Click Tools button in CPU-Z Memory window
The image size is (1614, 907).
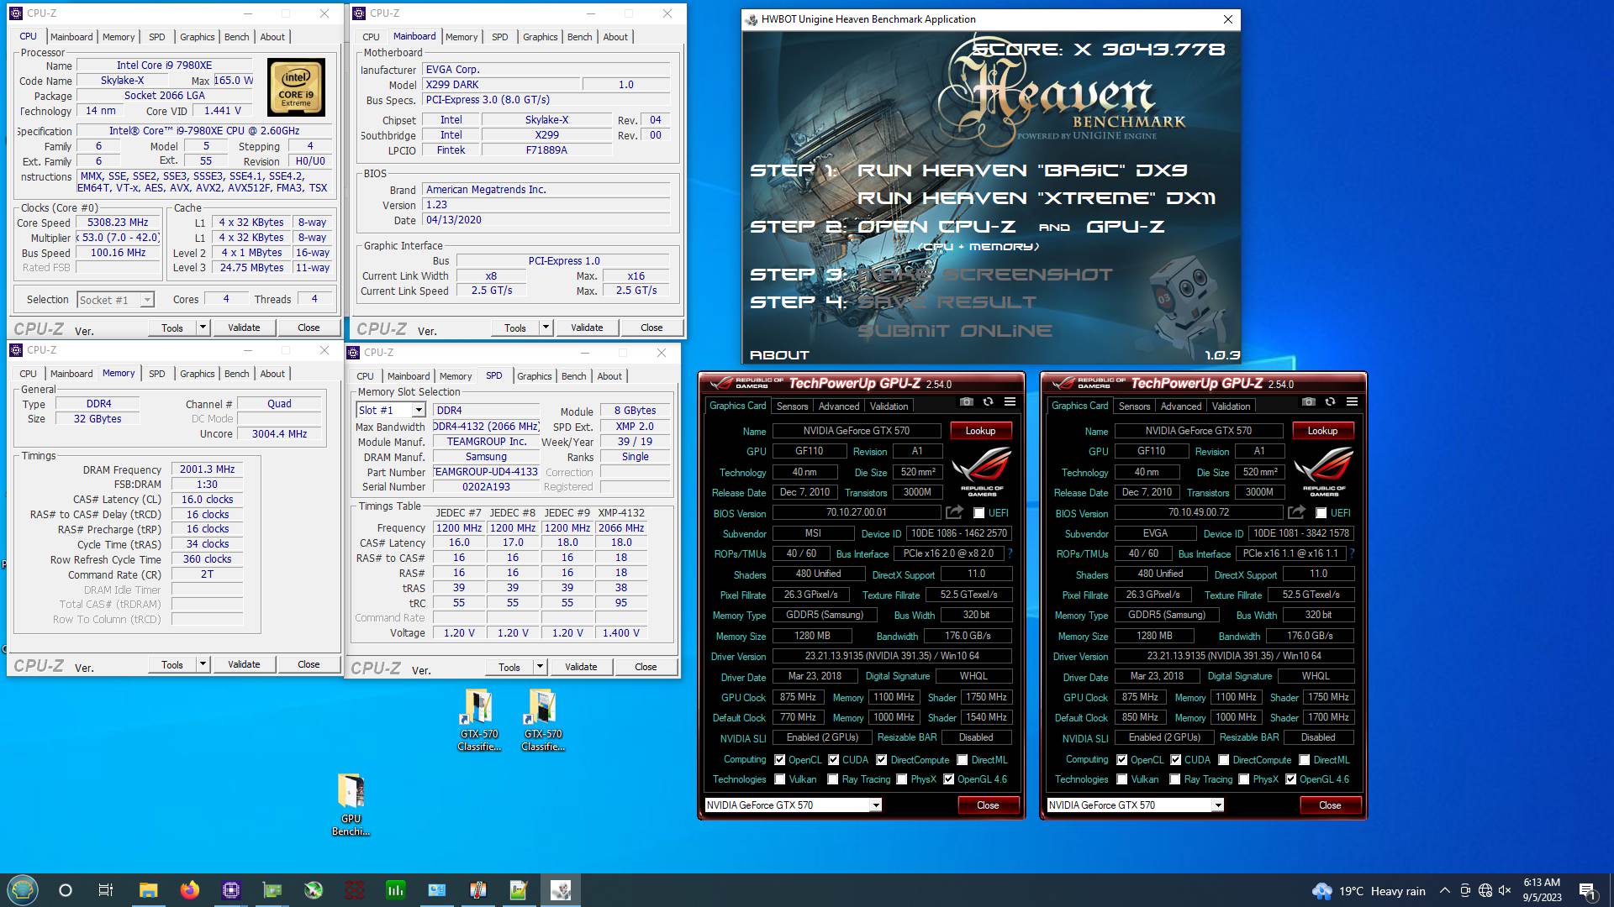coord(172,664)
